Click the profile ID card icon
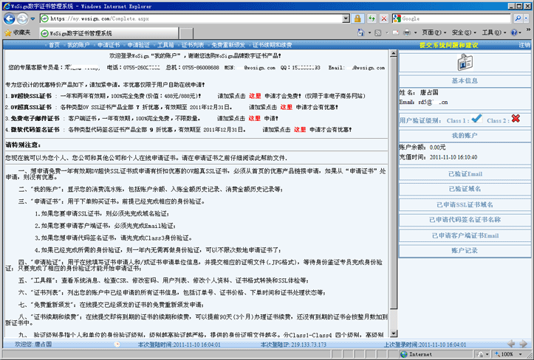The height and width of the screenshot is (360, 534). coord(465,62)
